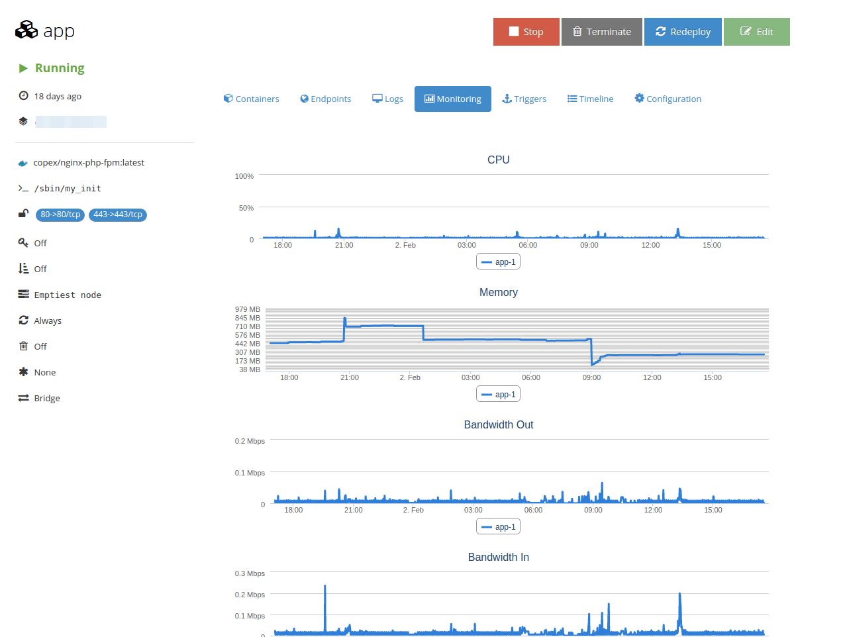Click the app cubes logo icon
Viewport: 843px width, 637px height.
point(26,30)
